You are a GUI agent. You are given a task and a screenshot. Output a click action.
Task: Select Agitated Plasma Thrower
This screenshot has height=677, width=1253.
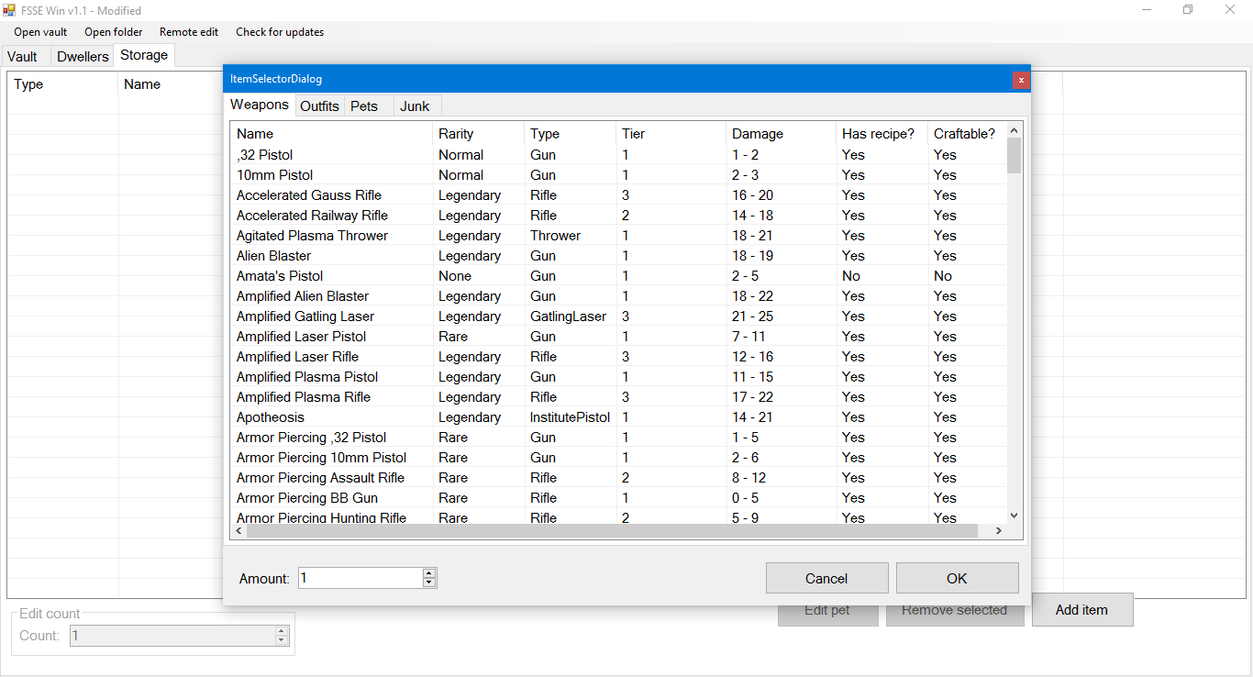coord(618,236)
